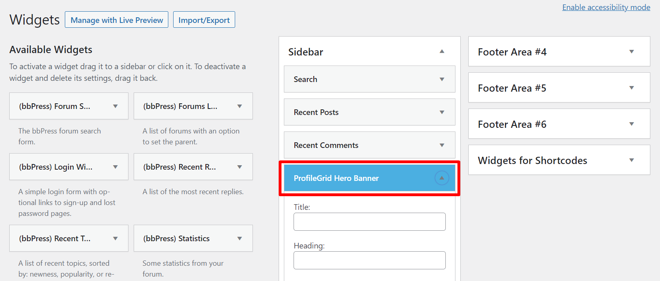660x281 pixels.
Task: Open the bbPress Statistics widget dropdown
Action: [x=240, y=238]
